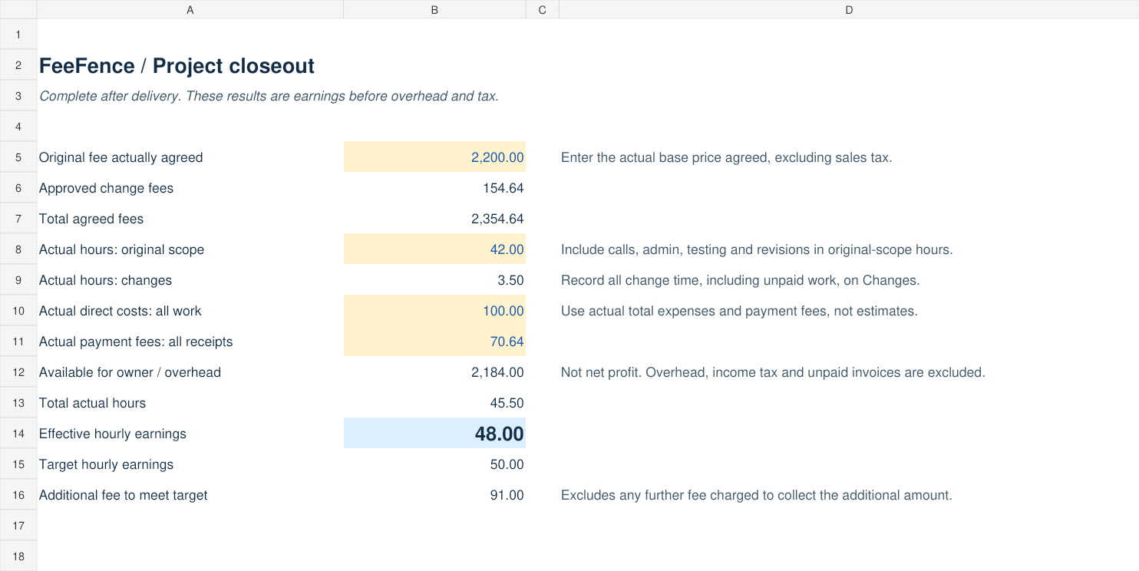This screenshot has width=1139, height=571.
Task: Select row 5 header
Action: tap(18, 157)
